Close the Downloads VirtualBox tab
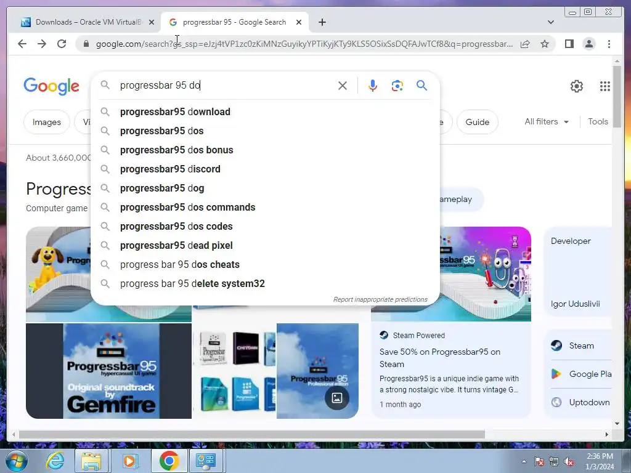This screenshot has width=631, height=473. click(x=152, y=22)
